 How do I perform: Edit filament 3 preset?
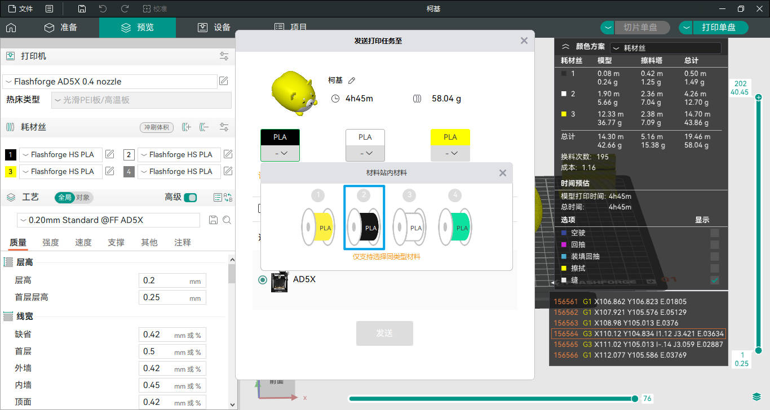coord(110,171)
